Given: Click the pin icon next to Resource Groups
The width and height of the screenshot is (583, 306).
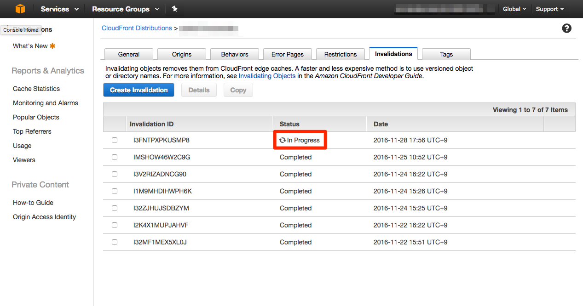Looking at the screenshot, I should 175,8.
